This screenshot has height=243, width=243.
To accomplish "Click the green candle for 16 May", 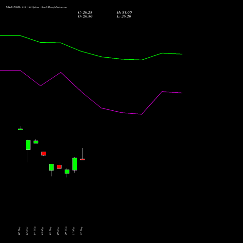I will click(52, 167).
